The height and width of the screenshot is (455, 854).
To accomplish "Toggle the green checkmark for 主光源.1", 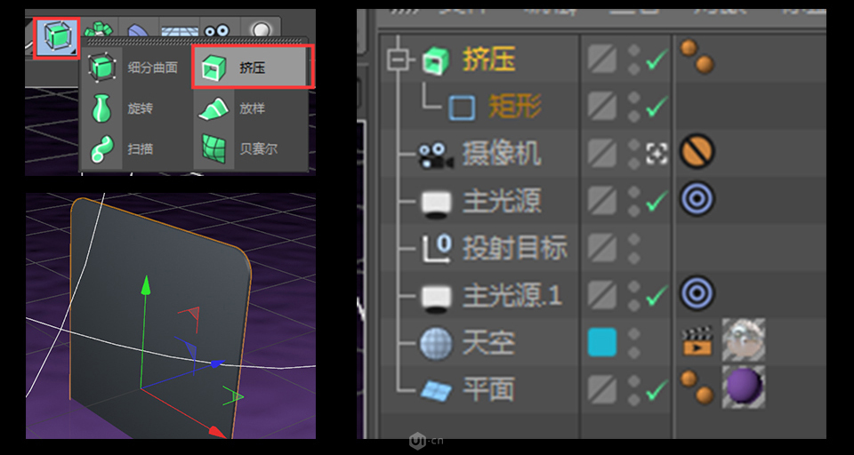I will [x=657, y=296].
